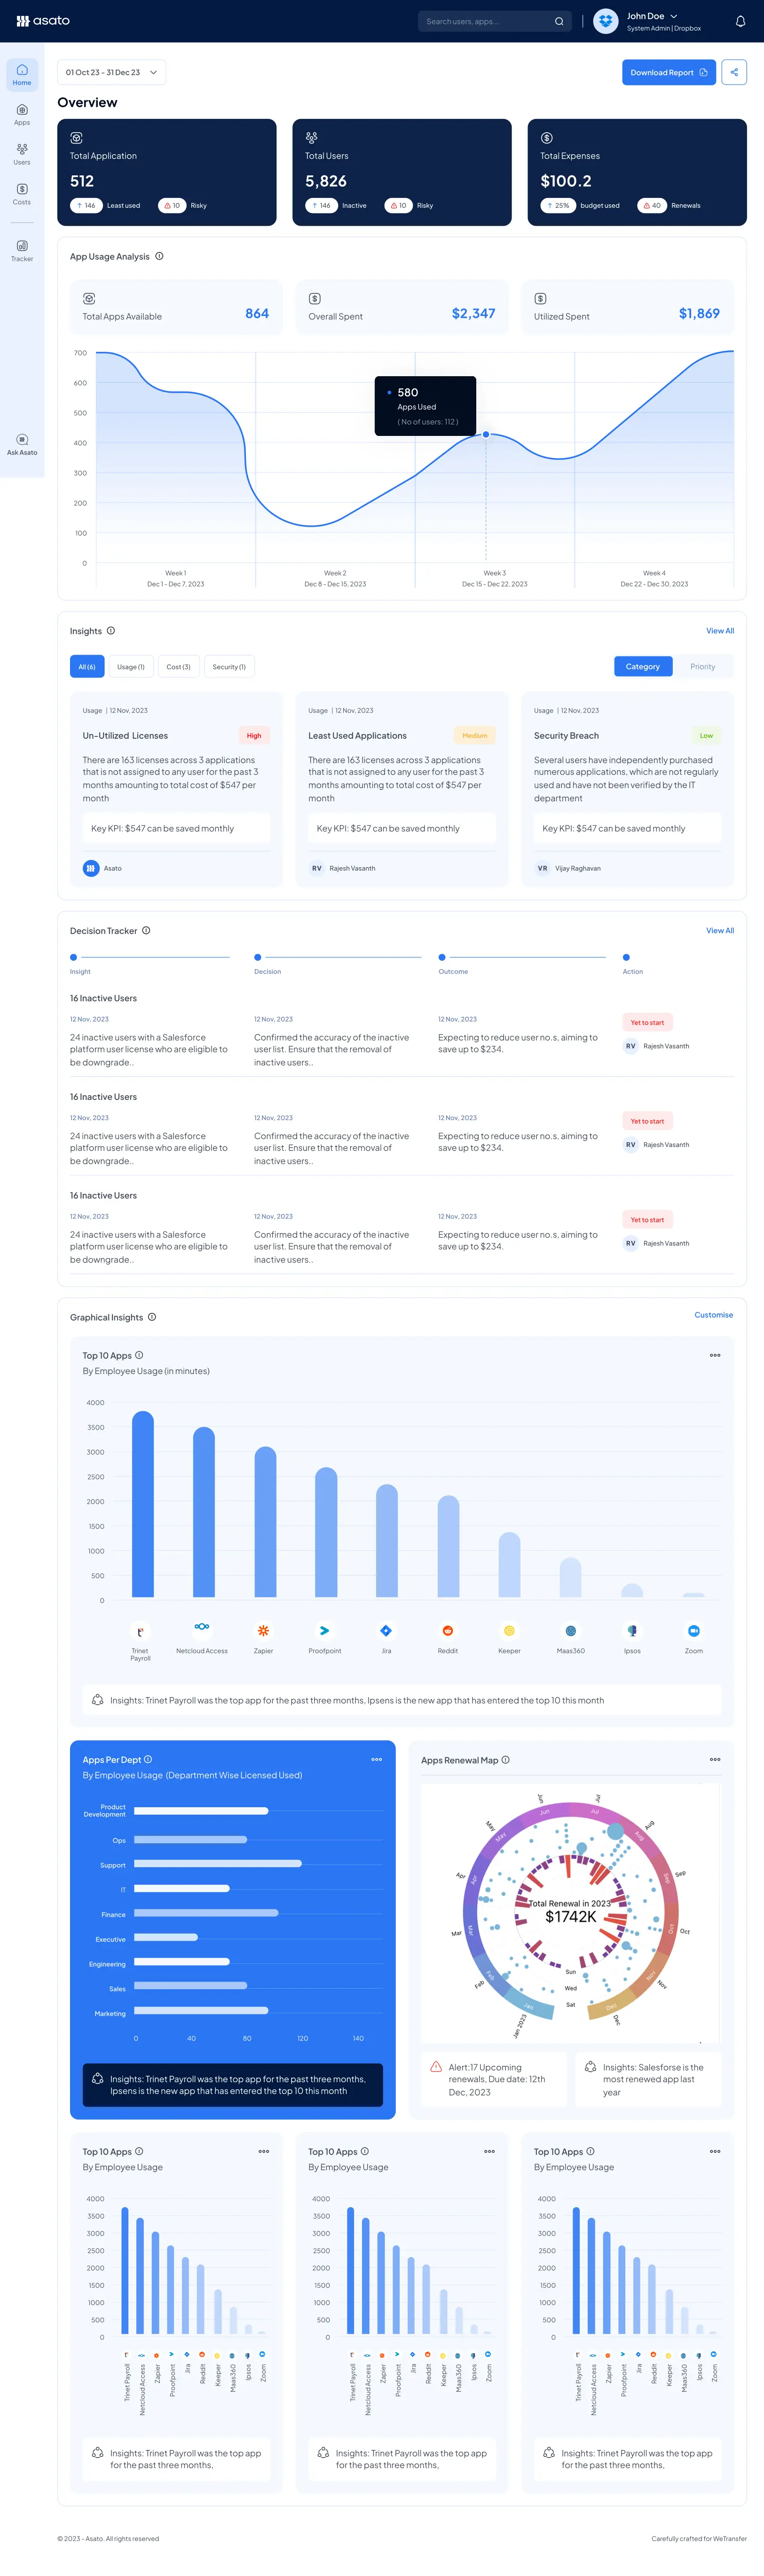
Task: Open the options menu on the first small Top 10 Apps chart
Action: click(264, 2151)
